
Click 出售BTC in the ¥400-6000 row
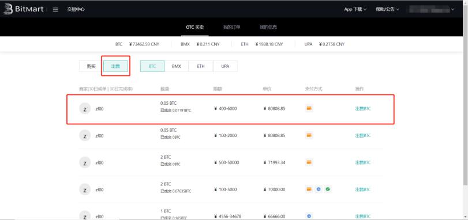(x=363, y=109)
